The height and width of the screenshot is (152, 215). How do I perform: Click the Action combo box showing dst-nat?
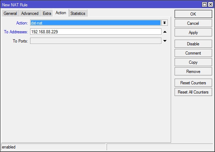[96, 23]
